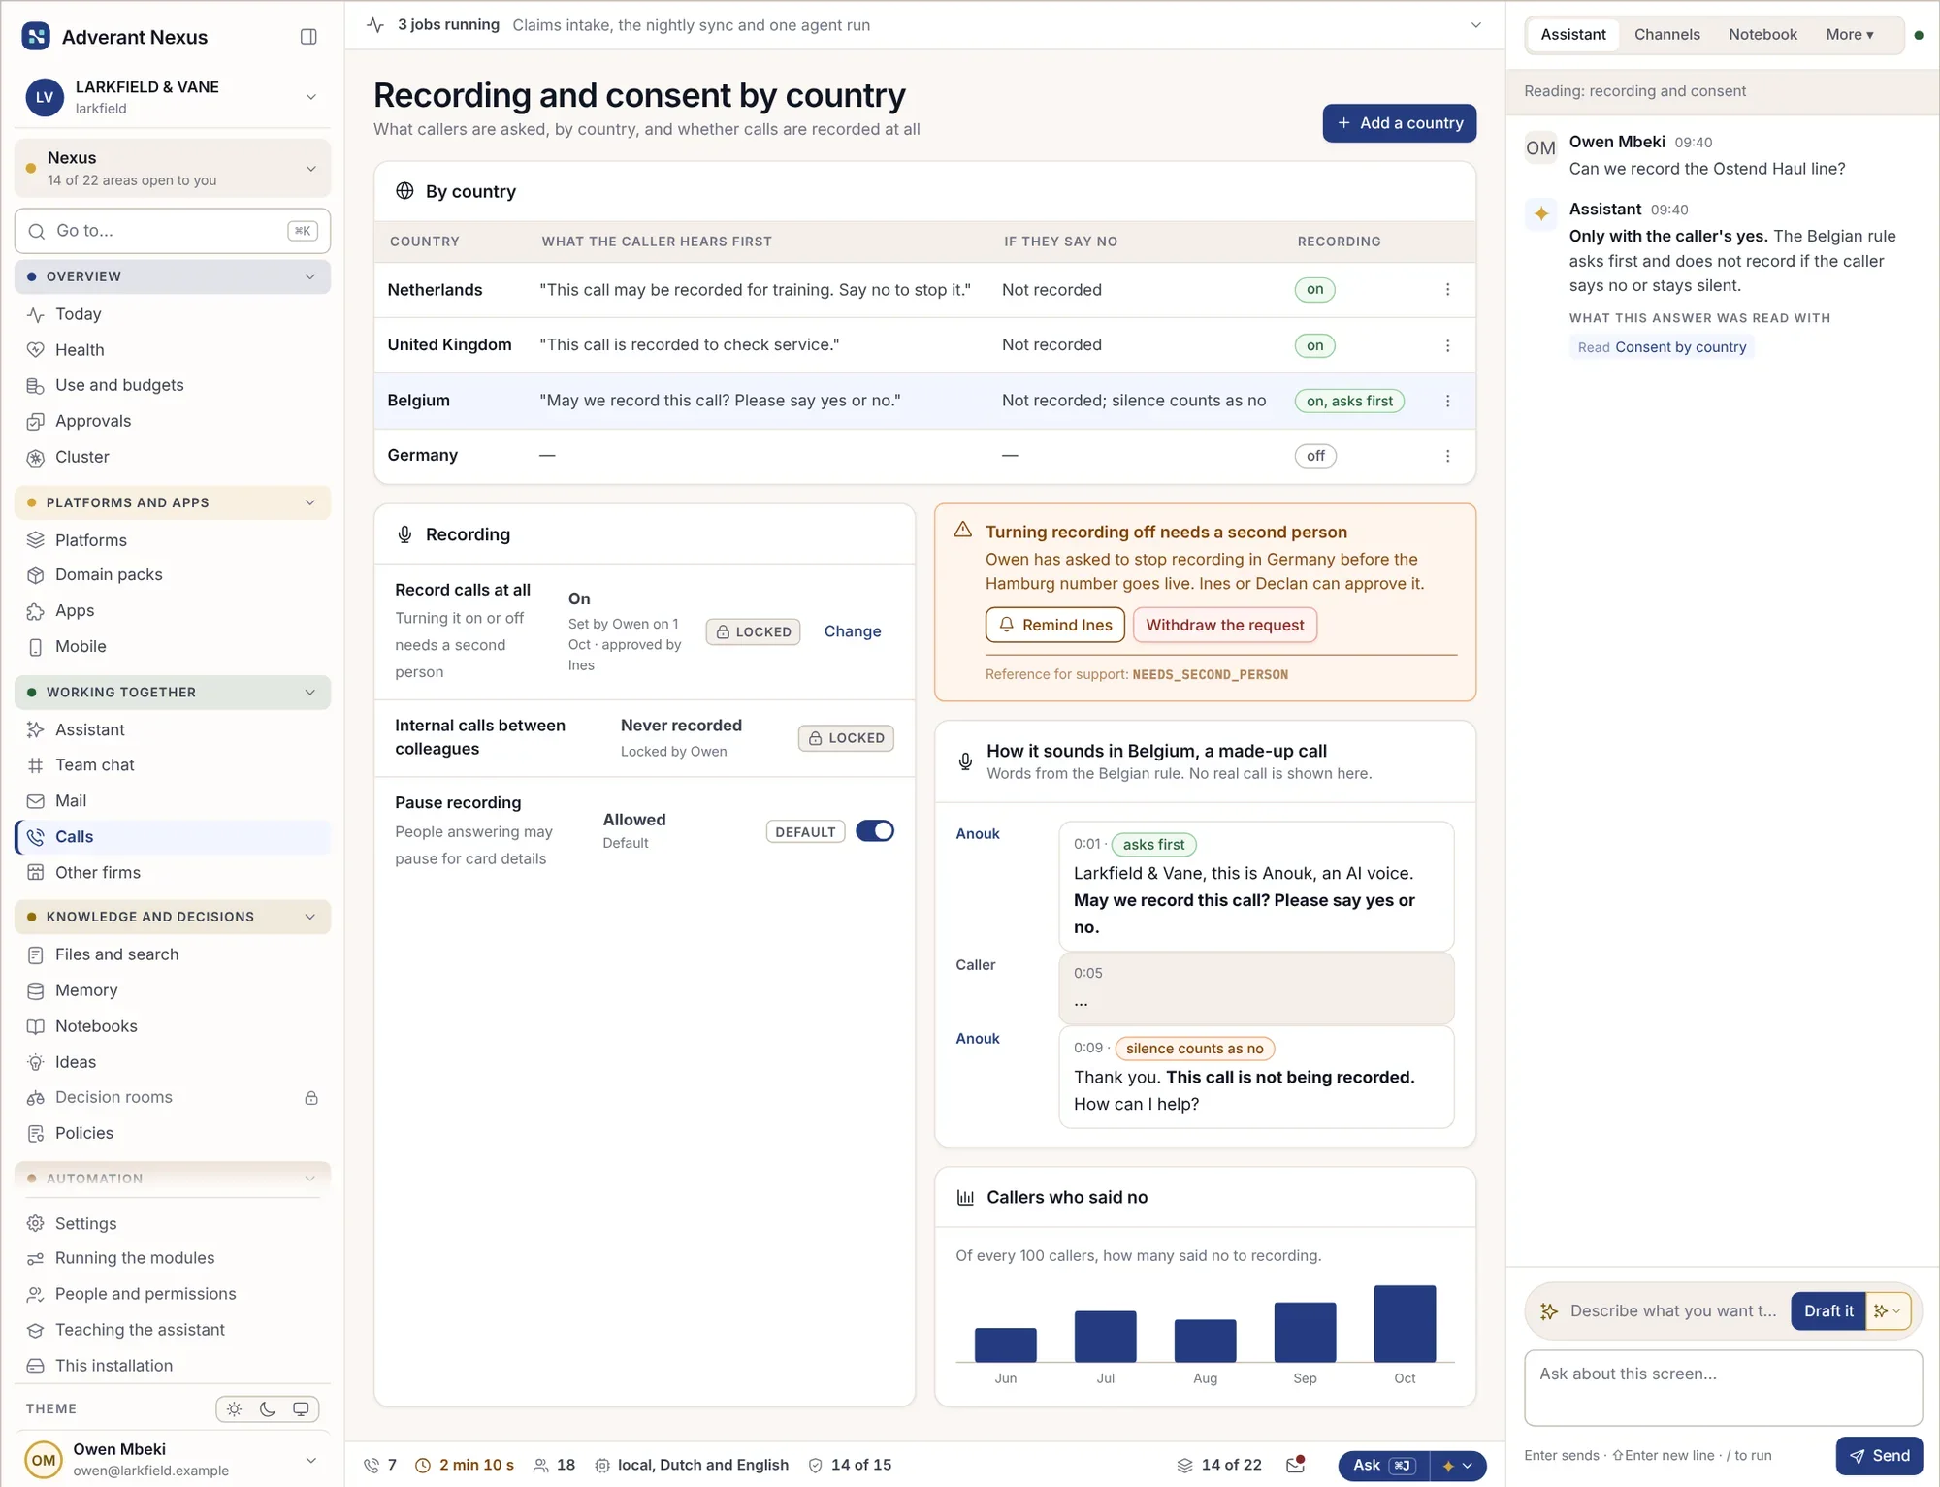Open row menu for United Kingdom
Image resolution: width=1940 pixels, height=1487 pixels.
tap(1447, 345)
